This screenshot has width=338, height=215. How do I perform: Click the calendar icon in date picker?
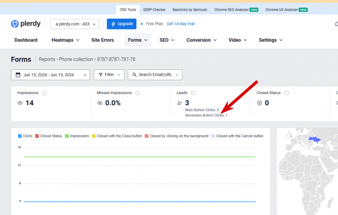coord(18,75)
